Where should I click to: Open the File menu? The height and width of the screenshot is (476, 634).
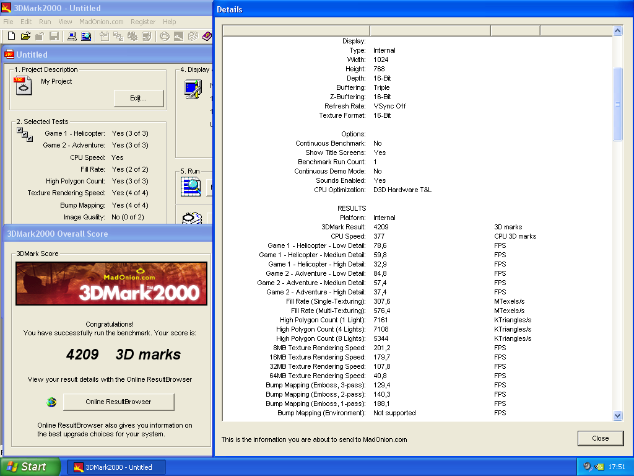(8, 22)
